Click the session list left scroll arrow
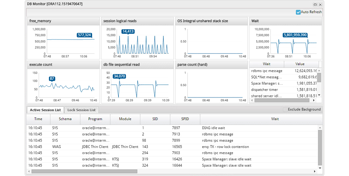Screen dimensions: 349x176 tap(29, 171)
